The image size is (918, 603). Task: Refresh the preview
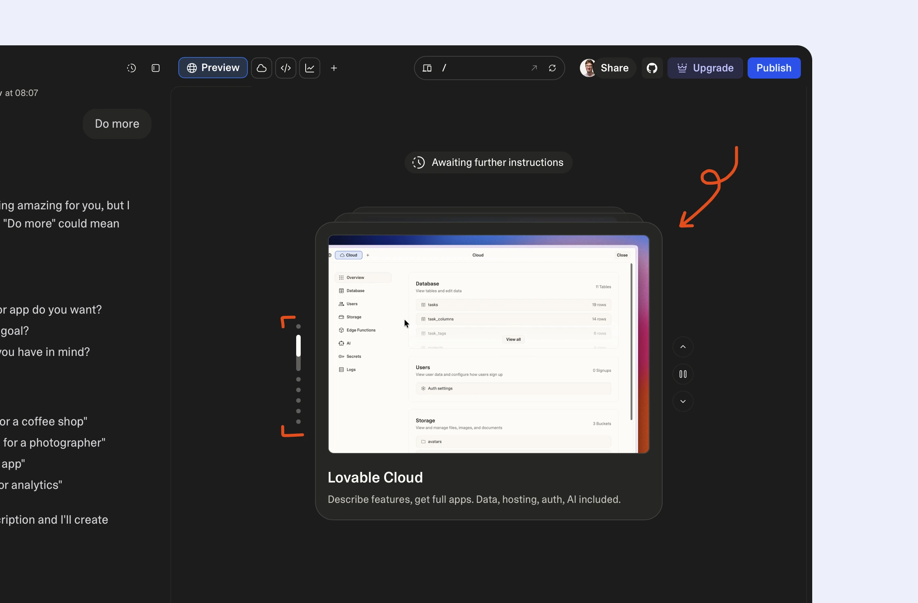pyautogui.click(x=552, y=68)
